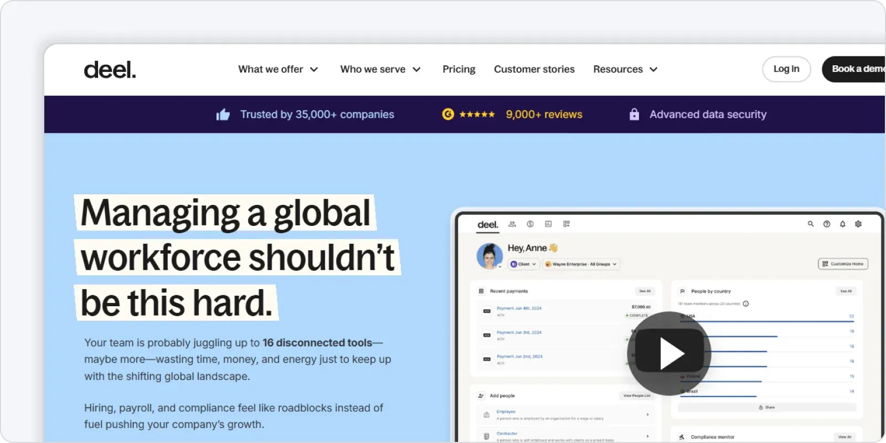Click the Log in button
Image resolution: width=886 pixels, height=443 pixels.
click(786, 69)
